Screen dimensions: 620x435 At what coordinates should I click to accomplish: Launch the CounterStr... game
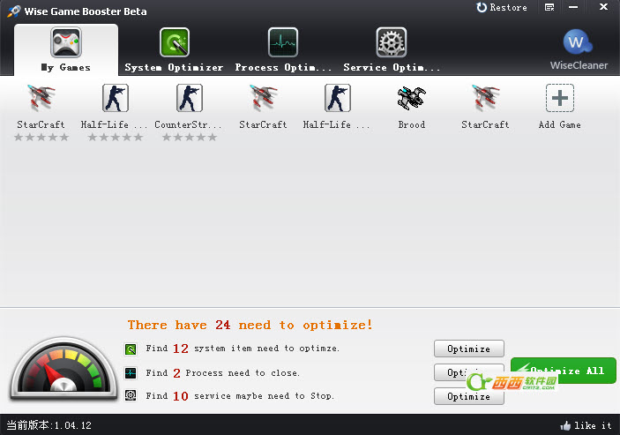[x=189, y=107]
